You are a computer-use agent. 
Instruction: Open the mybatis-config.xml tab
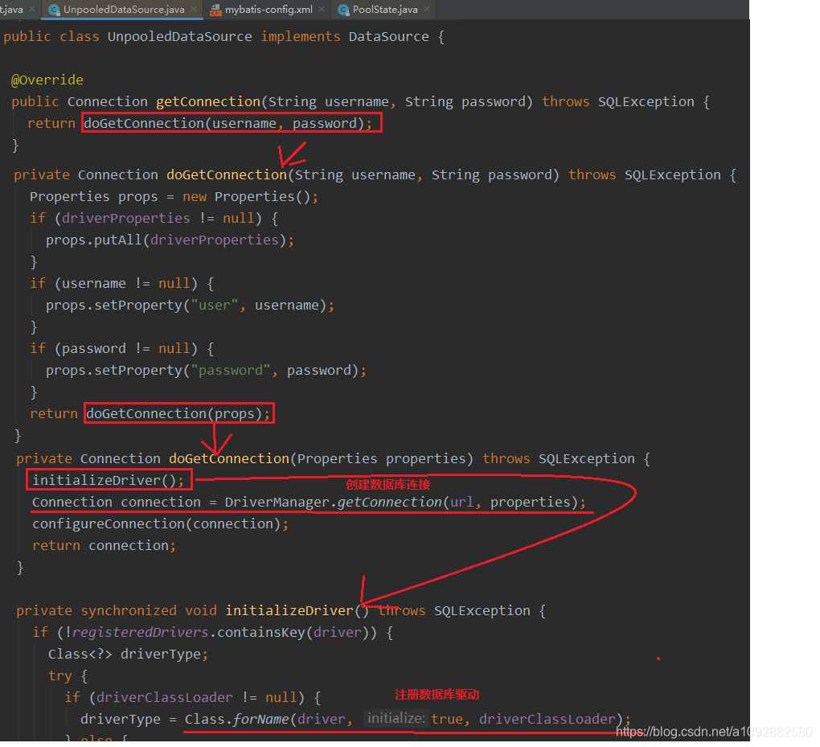click(269, 10)
